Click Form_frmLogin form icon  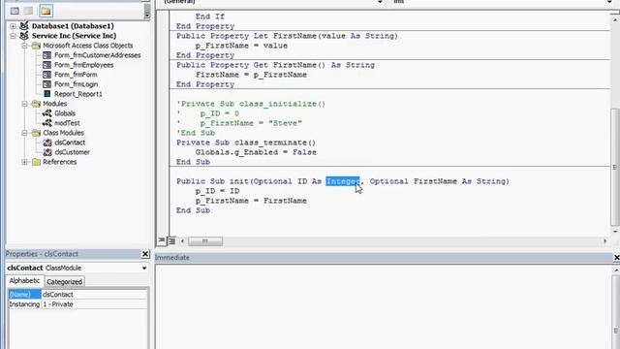tap(46, 84)
